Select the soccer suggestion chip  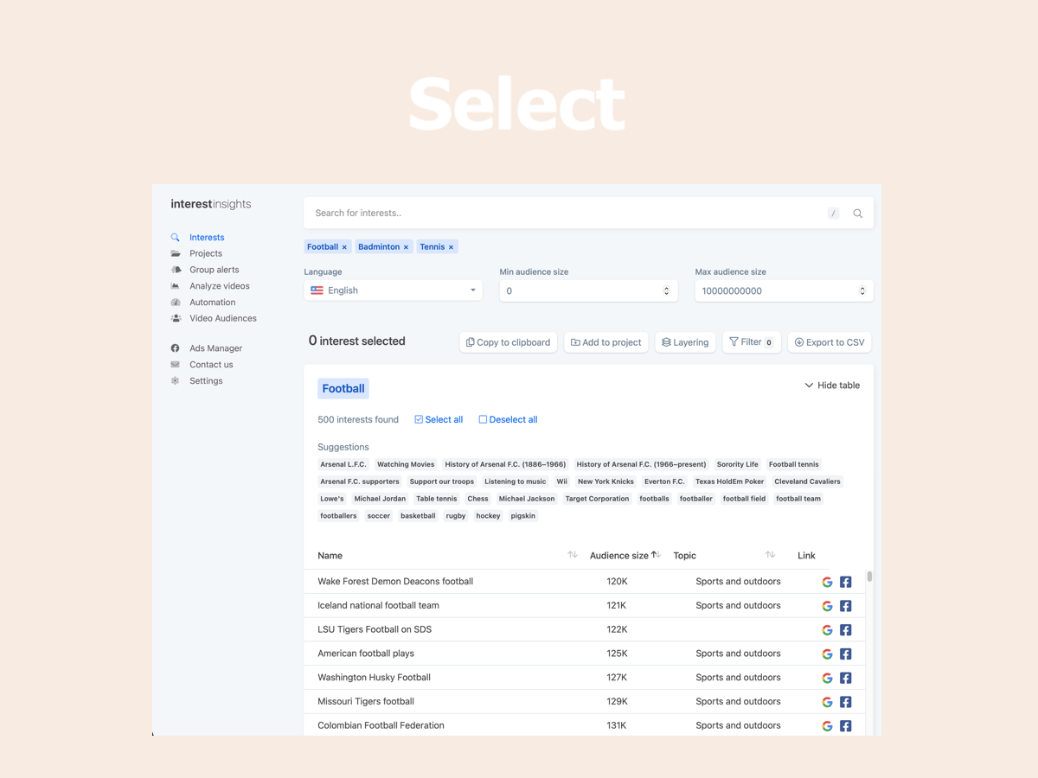pyautogui.click(x=379, y=516)
